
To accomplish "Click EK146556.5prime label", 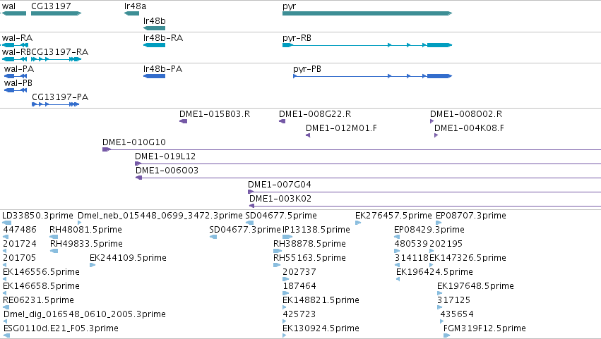I will click(x=41, y=272).
